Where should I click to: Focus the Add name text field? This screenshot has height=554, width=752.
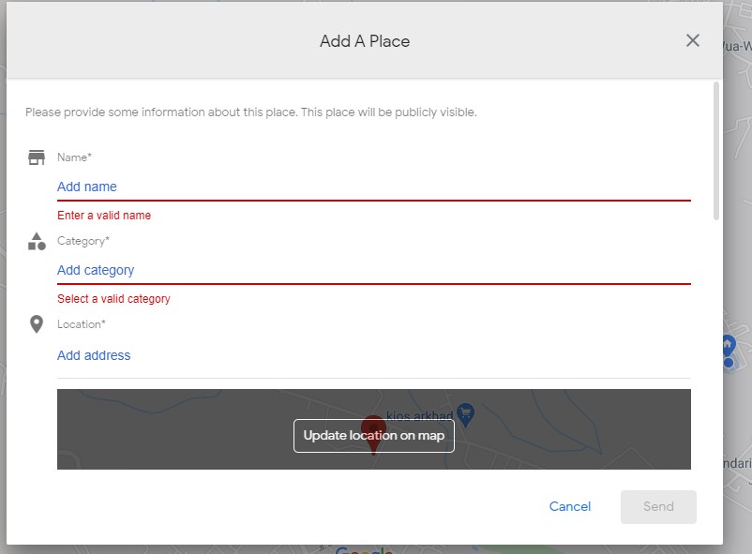pos(373,187)
